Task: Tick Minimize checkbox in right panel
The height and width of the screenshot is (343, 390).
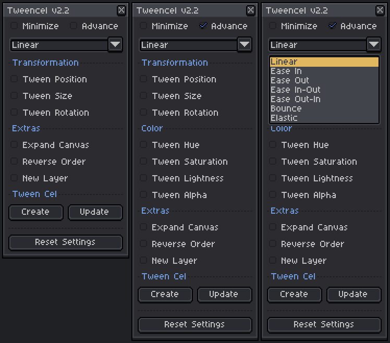Action: tap(273, 26)
